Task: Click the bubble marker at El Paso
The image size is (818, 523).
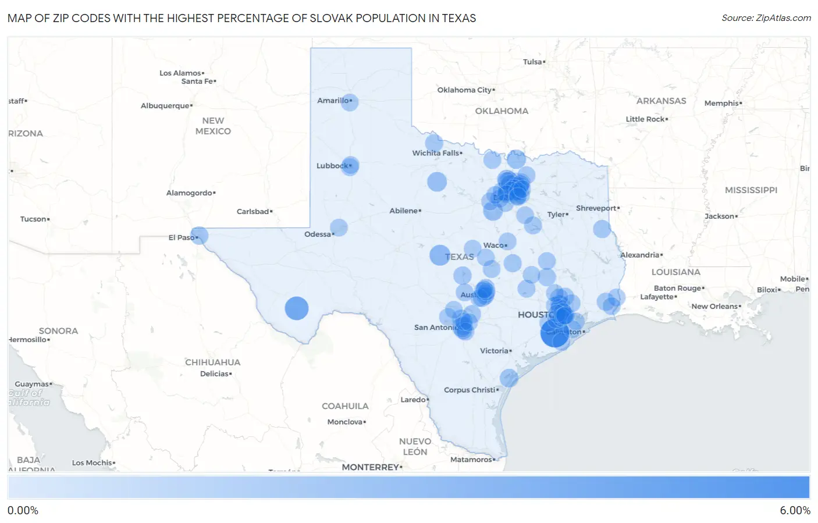Action: [199, 236]
